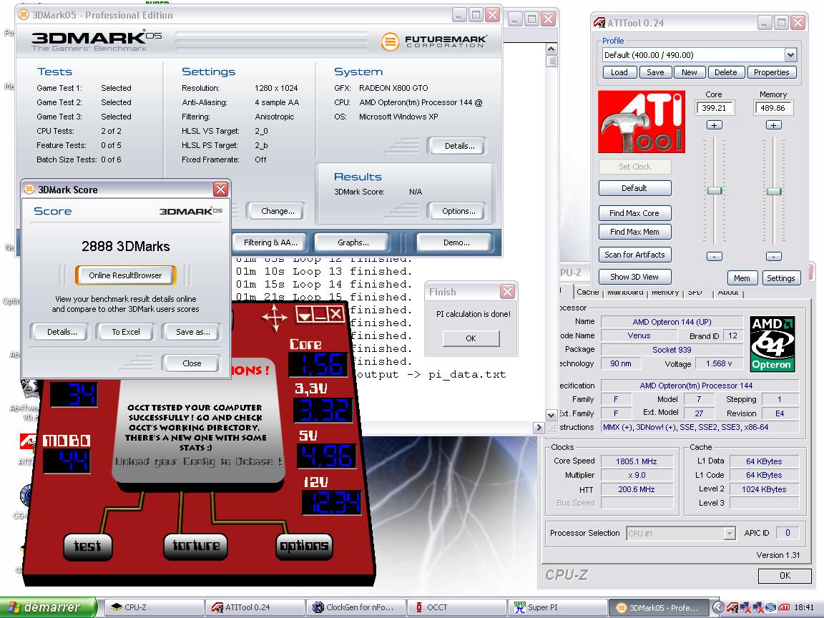This screenshot has width=824, height=618.
Task: Click the OCCT roll-down triangle icon
Action: pos(305,315)
